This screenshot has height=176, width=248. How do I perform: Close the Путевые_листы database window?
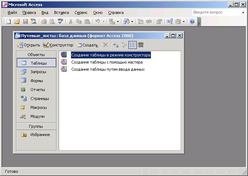pos(180,36)
